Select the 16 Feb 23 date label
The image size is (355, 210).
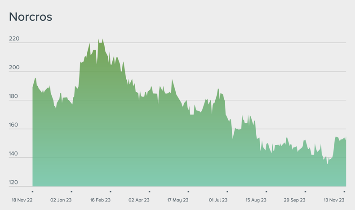100,200
